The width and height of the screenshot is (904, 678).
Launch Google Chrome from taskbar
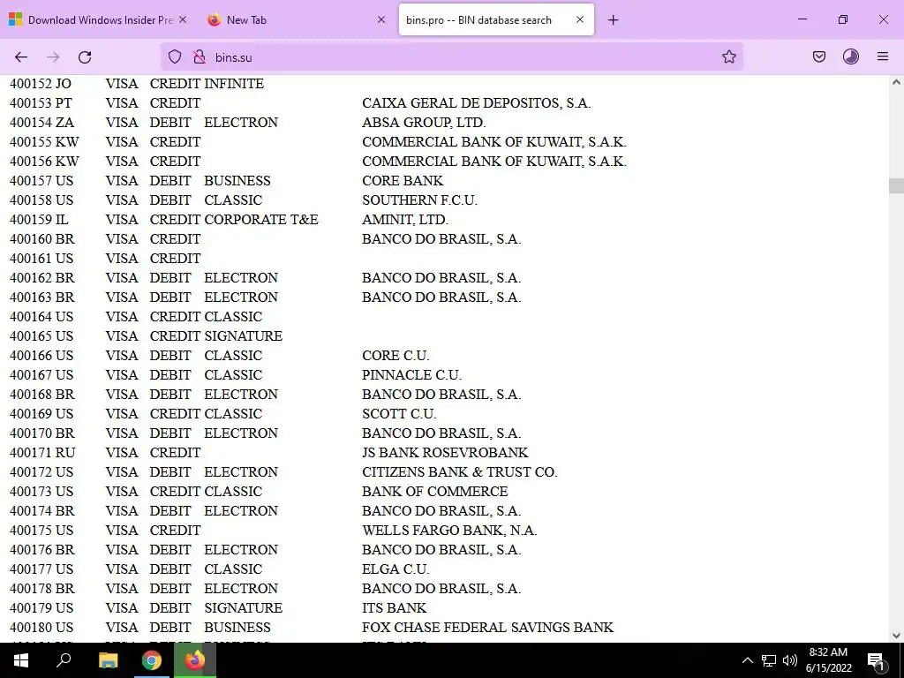(152, 660)
